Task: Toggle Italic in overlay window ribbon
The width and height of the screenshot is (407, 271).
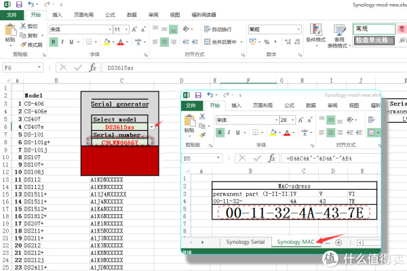Action: pos(229,133)
